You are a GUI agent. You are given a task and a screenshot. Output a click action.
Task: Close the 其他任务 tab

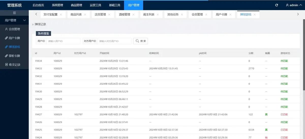pos(182,15)
